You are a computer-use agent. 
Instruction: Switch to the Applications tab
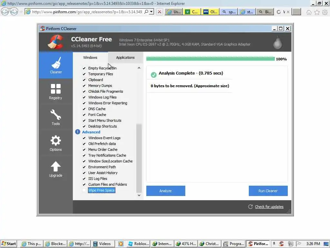click(x=125, y=57)
